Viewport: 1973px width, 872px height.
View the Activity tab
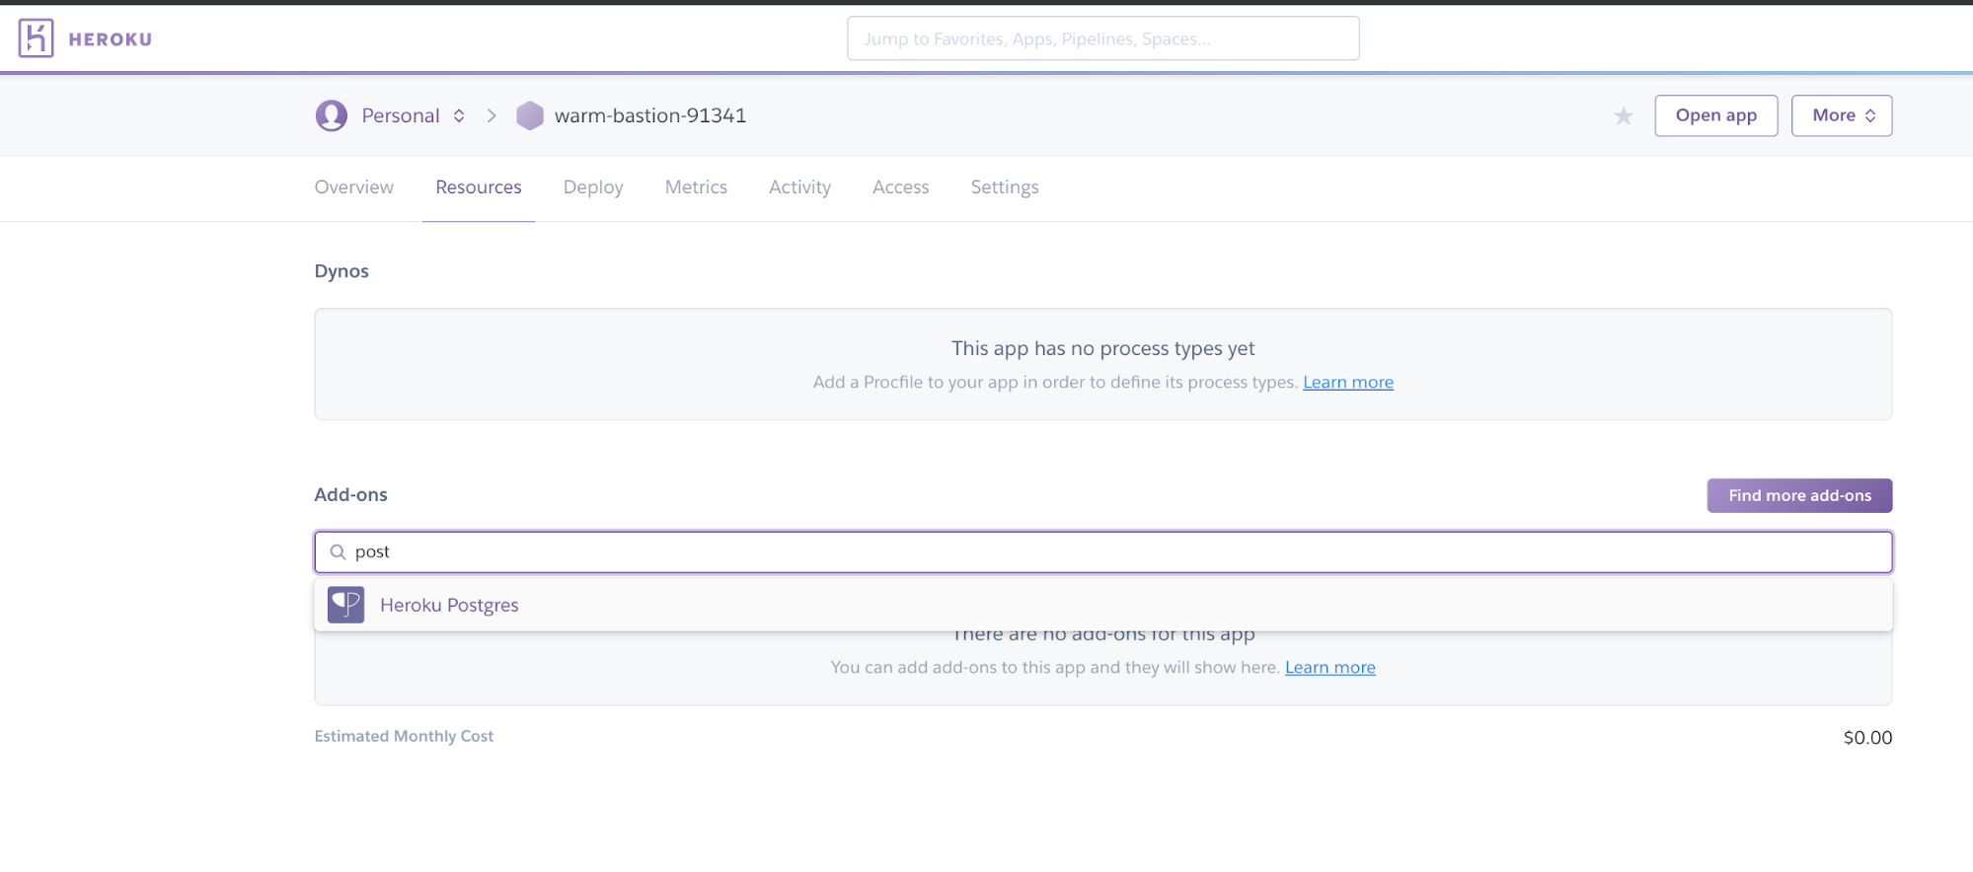coord(799,187)
